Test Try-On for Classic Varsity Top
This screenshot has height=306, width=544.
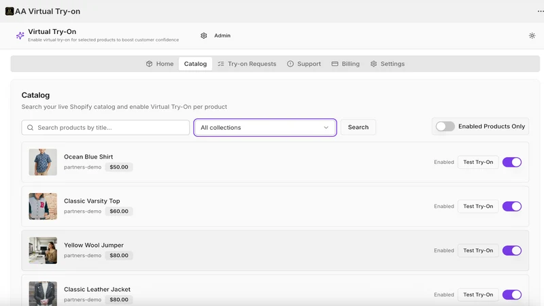coord(478,207)
